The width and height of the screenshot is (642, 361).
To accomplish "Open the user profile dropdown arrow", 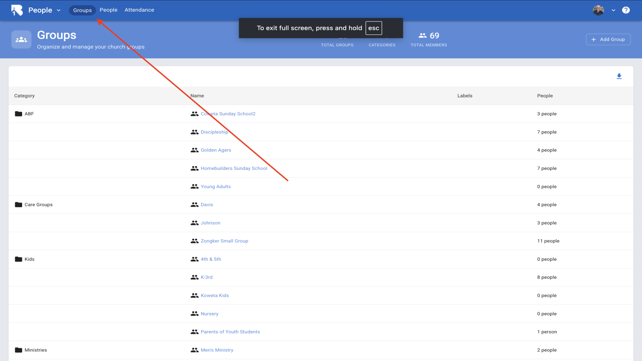I will point(613,10).
